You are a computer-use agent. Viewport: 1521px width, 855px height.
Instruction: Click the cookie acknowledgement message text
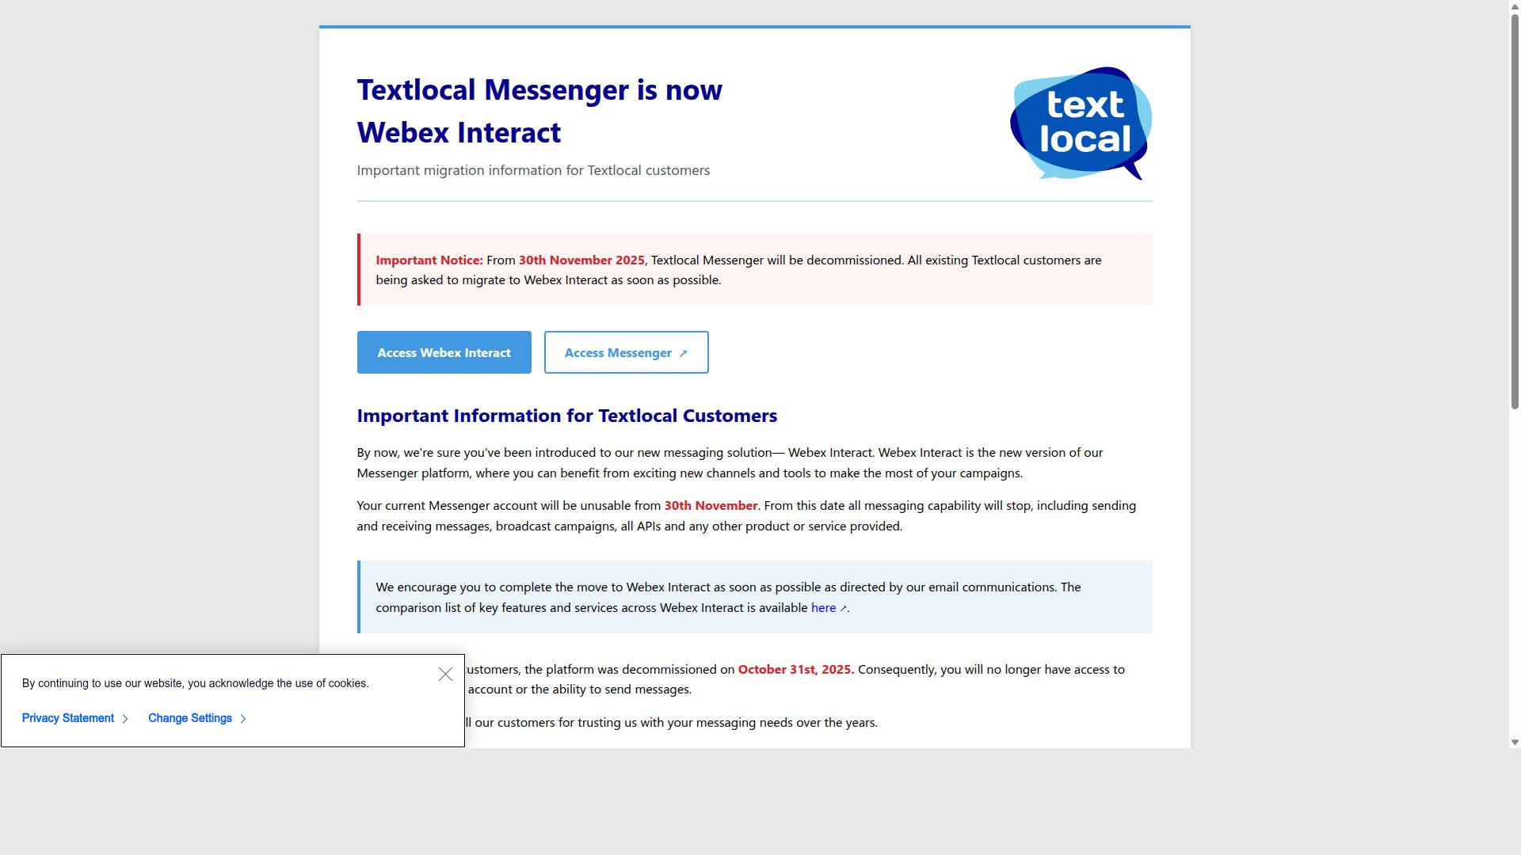(196, 683)
